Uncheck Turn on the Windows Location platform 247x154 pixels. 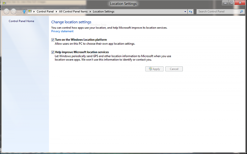(x=53, y=40)
